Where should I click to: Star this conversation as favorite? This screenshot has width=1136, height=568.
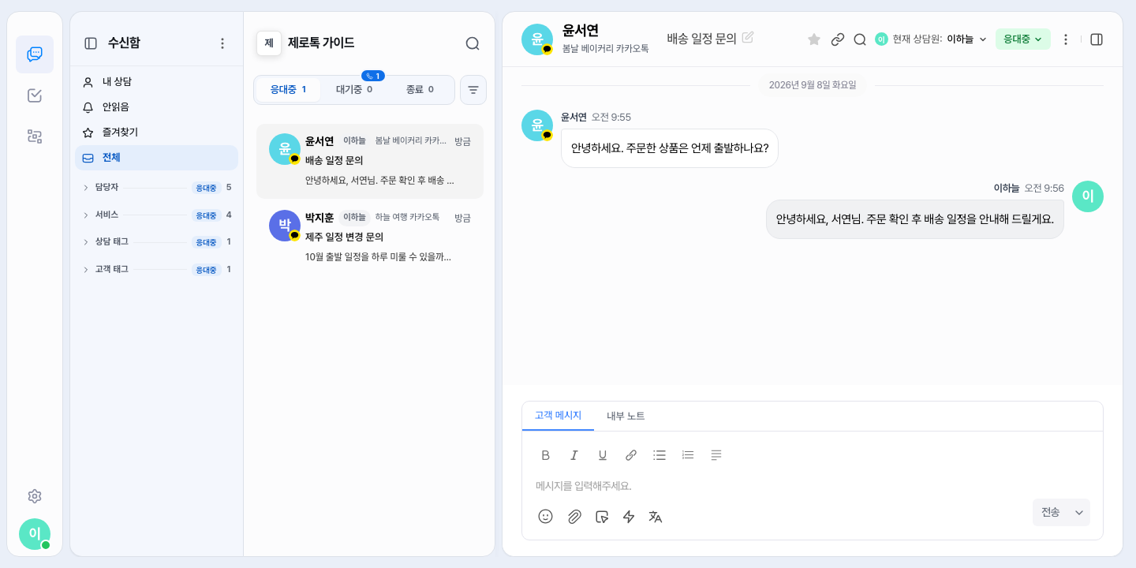pos(814,39)
